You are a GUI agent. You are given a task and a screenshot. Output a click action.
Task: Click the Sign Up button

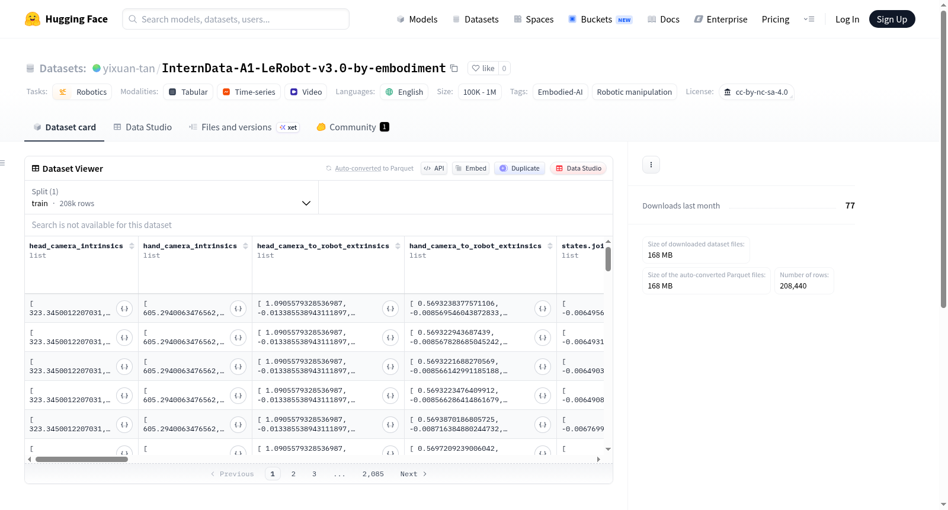tap(892, 19)
